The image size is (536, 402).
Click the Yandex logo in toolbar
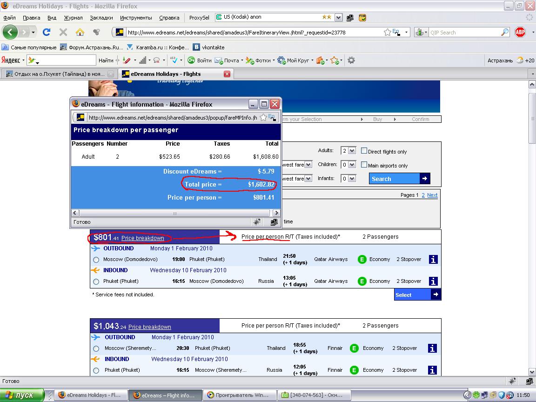[11, 60]
